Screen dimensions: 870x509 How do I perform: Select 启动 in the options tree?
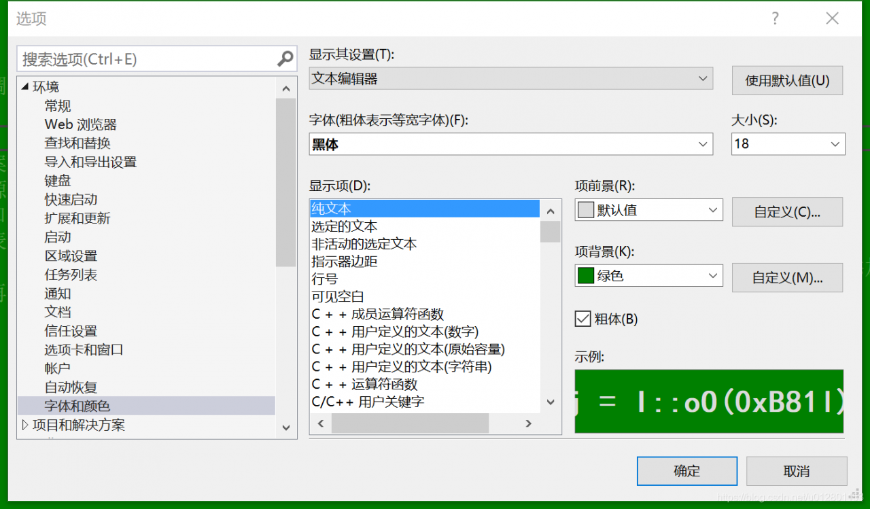coord(58,237)
